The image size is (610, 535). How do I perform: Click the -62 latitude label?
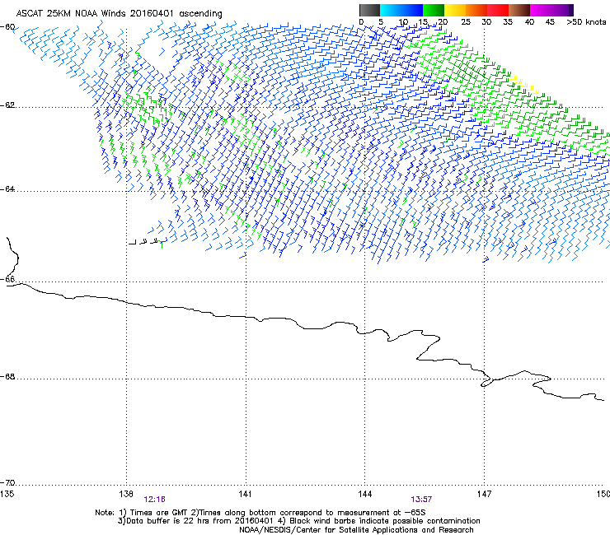(7, 105)
